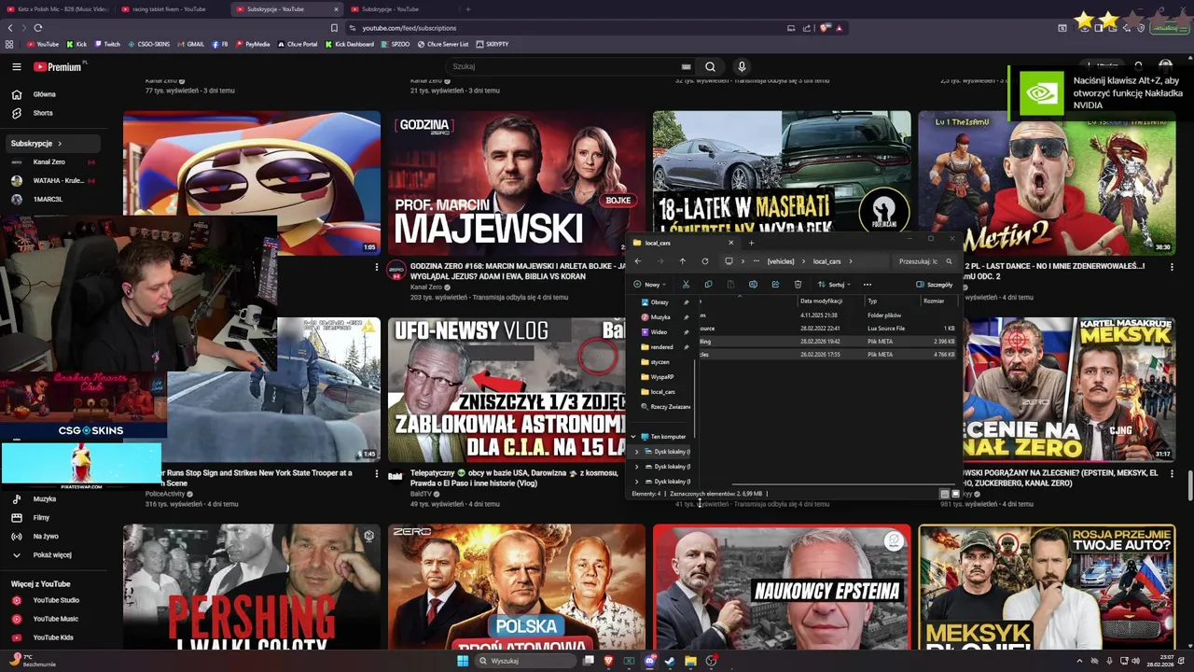1194x672 pixels.
Task: Open the CSGO-SKINS bookmark
Action: [149, 44]
